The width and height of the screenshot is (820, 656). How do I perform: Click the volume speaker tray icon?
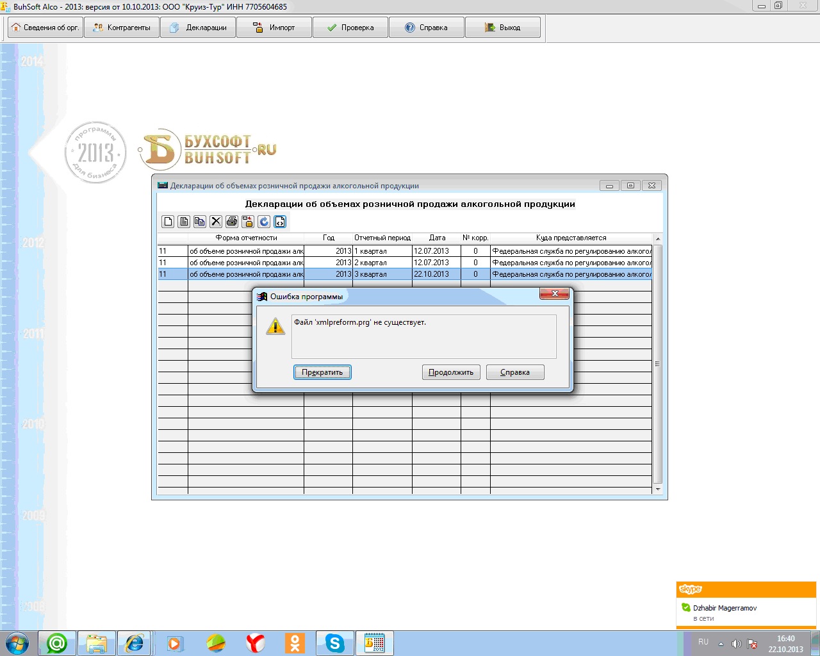(736, 644)
